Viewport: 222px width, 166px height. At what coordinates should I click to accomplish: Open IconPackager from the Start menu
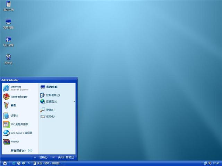pyautogui.click(x=20, y=97)
